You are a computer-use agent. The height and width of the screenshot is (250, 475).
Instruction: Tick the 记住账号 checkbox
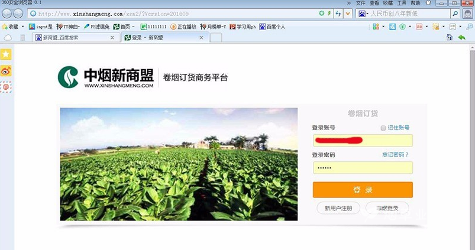coord(383,128)
